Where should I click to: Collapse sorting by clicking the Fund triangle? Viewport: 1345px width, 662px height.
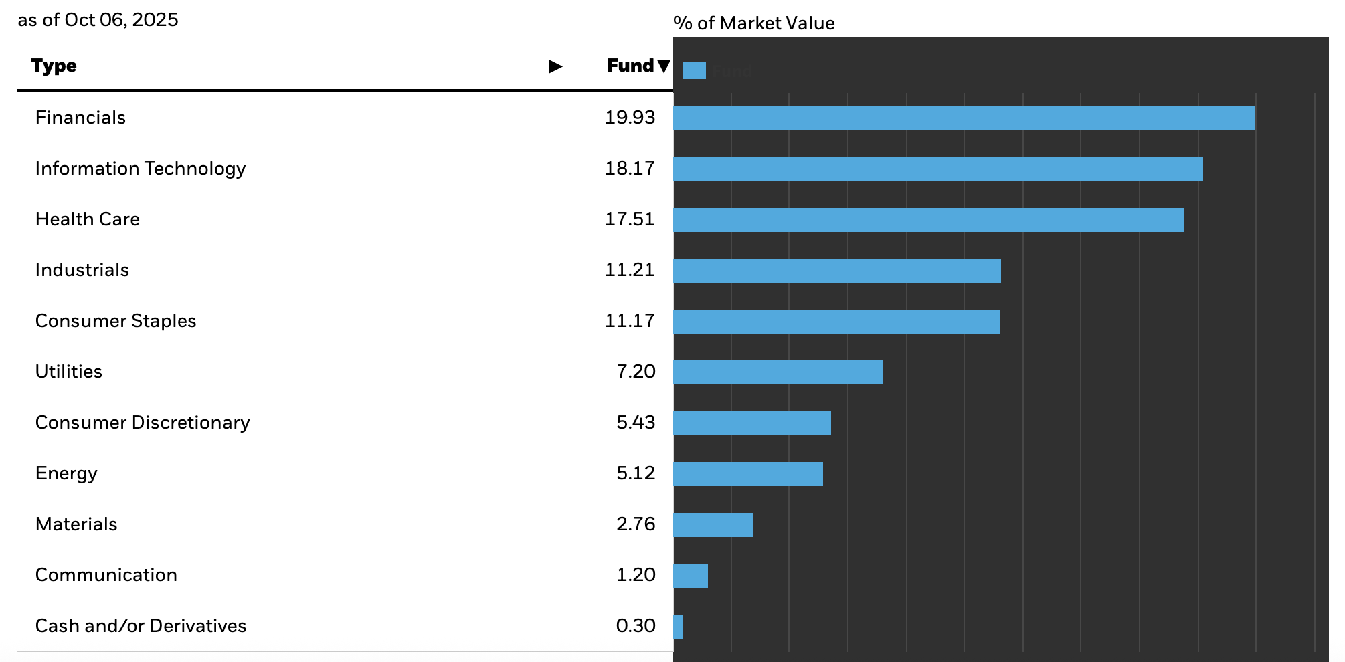point(664,66)
